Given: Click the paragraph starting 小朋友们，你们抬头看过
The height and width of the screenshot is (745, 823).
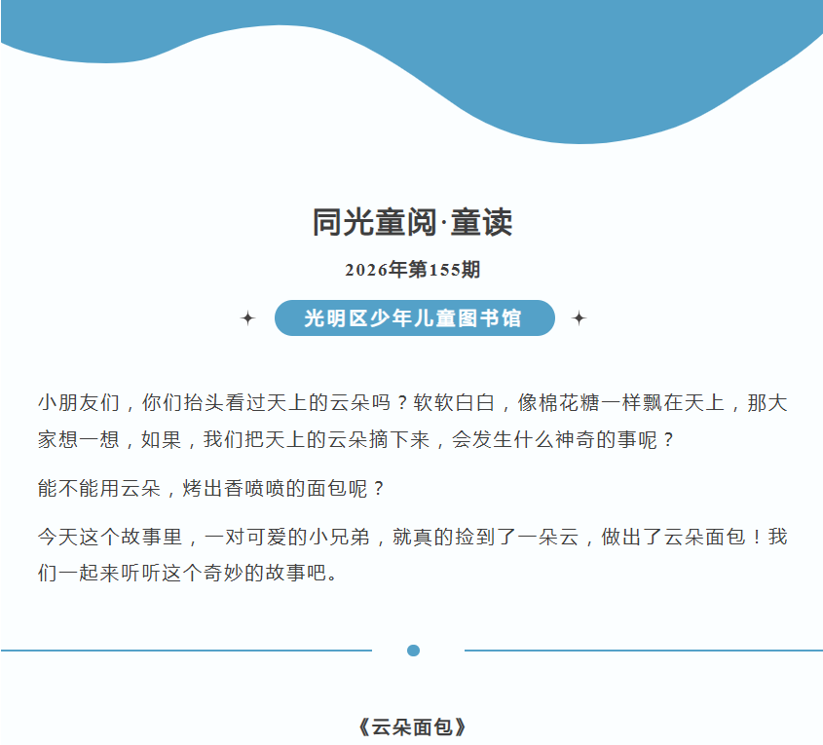Looking at the screenshot, I should tap(413, 422).
